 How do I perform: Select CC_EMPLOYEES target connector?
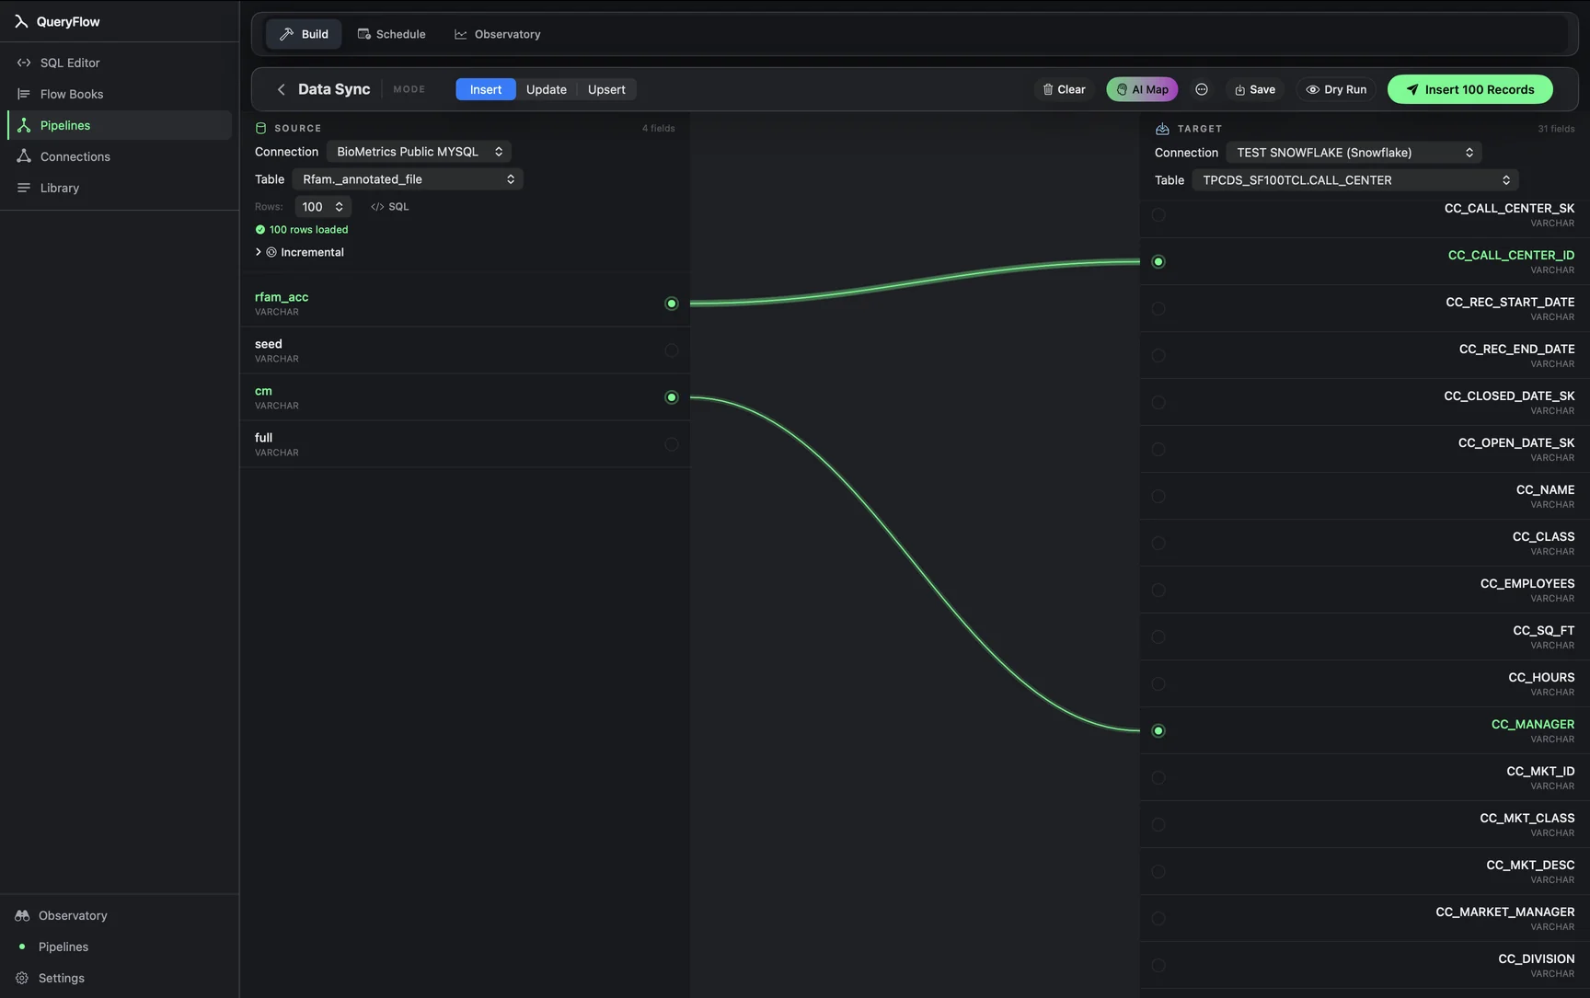pyautogui.click(x=1158, y=591)
